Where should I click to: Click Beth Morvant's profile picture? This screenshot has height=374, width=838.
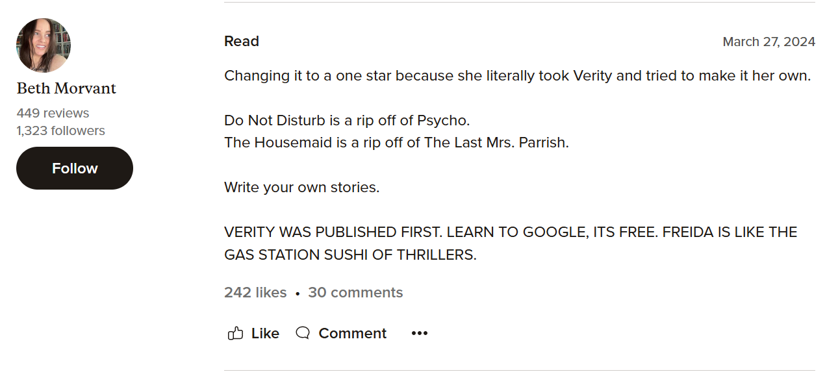click(x=43, y=45)
